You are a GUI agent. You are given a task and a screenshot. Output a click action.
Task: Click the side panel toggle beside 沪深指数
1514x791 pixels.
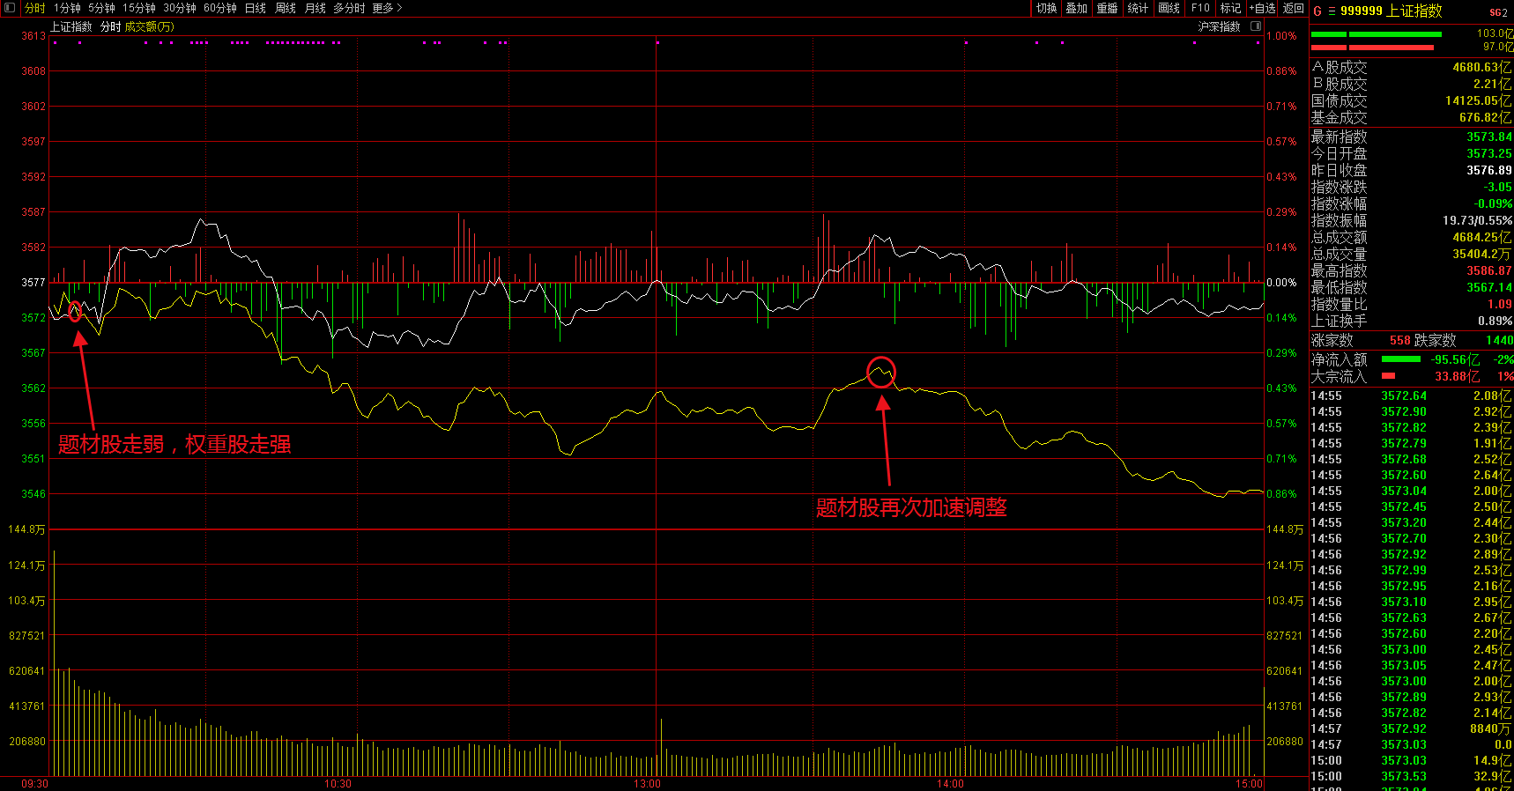point(1256,26)
